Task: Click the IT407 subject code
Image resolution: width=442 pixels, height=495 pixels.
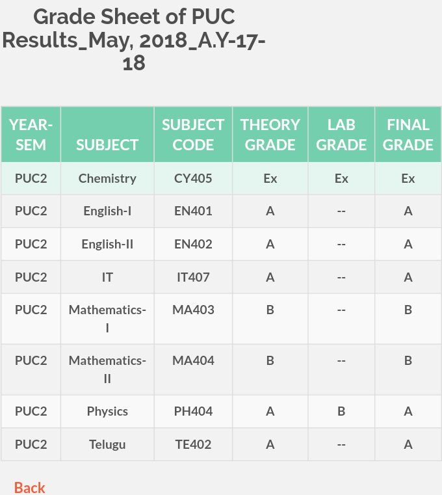Action: click(193, 278)
